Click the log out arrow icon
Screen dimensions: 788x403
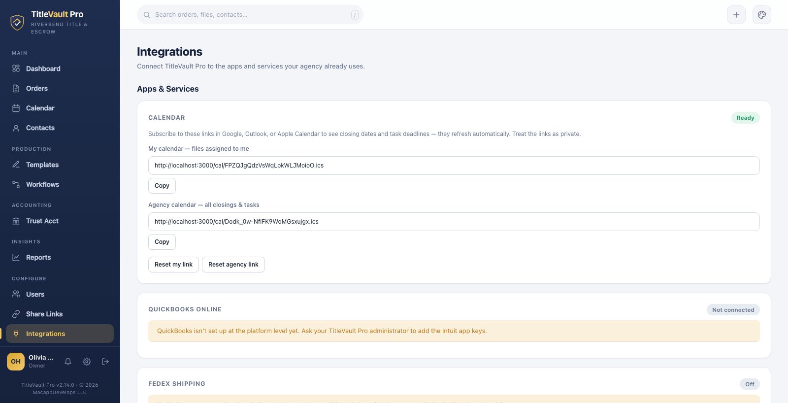coord(105,362)
